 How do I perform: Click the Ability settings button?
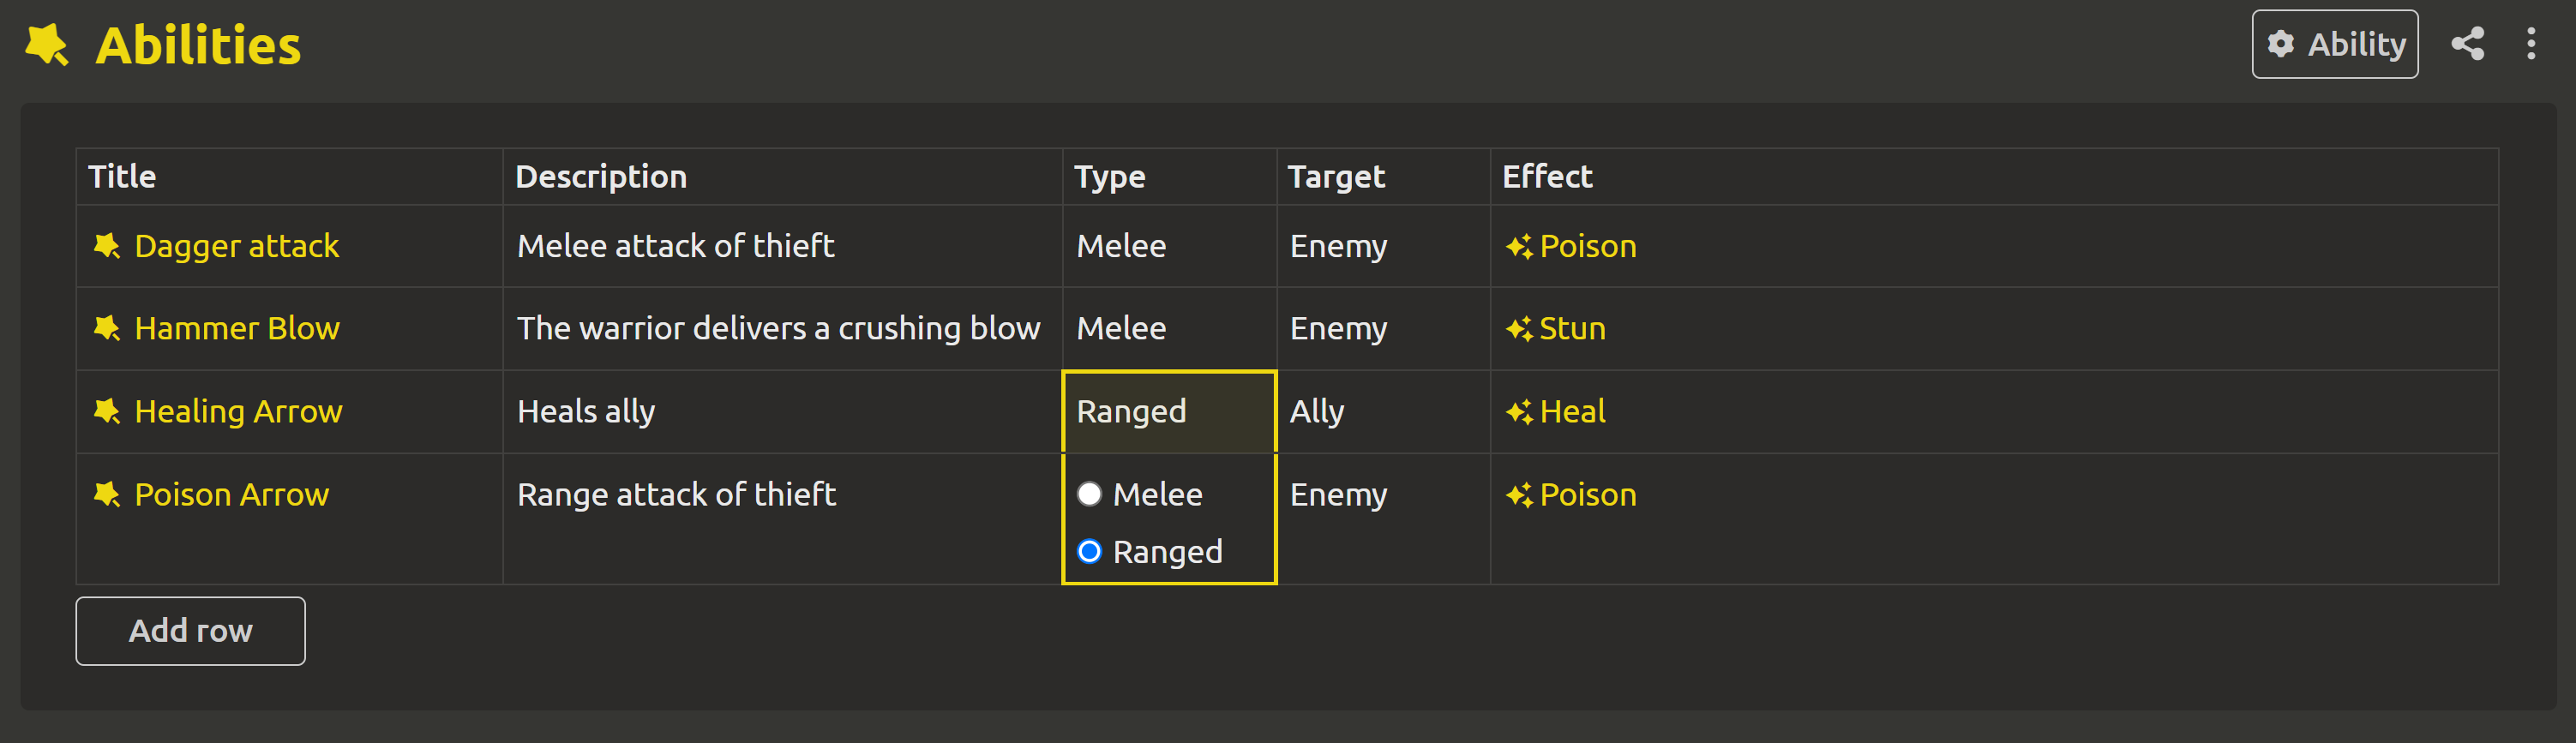pyautogui.click(x=2334, y=44)
